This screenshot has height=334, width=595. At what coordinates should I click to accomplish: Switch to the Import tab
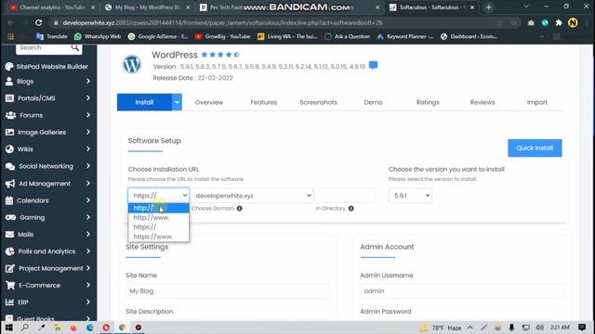(x=537, y=102)
